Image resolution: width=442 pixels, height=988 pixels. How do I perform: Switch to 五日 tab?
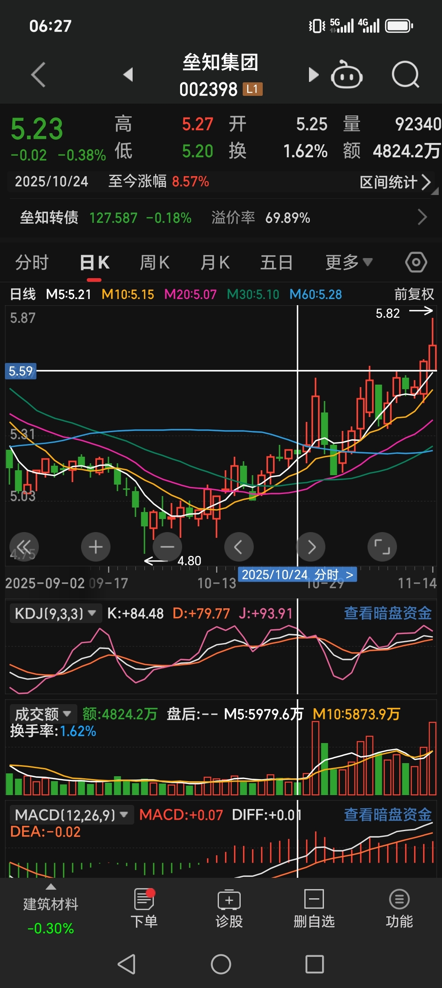(277, 262)
